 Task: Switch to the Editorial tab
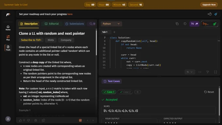pyautogui.click(x=52, y=24)
